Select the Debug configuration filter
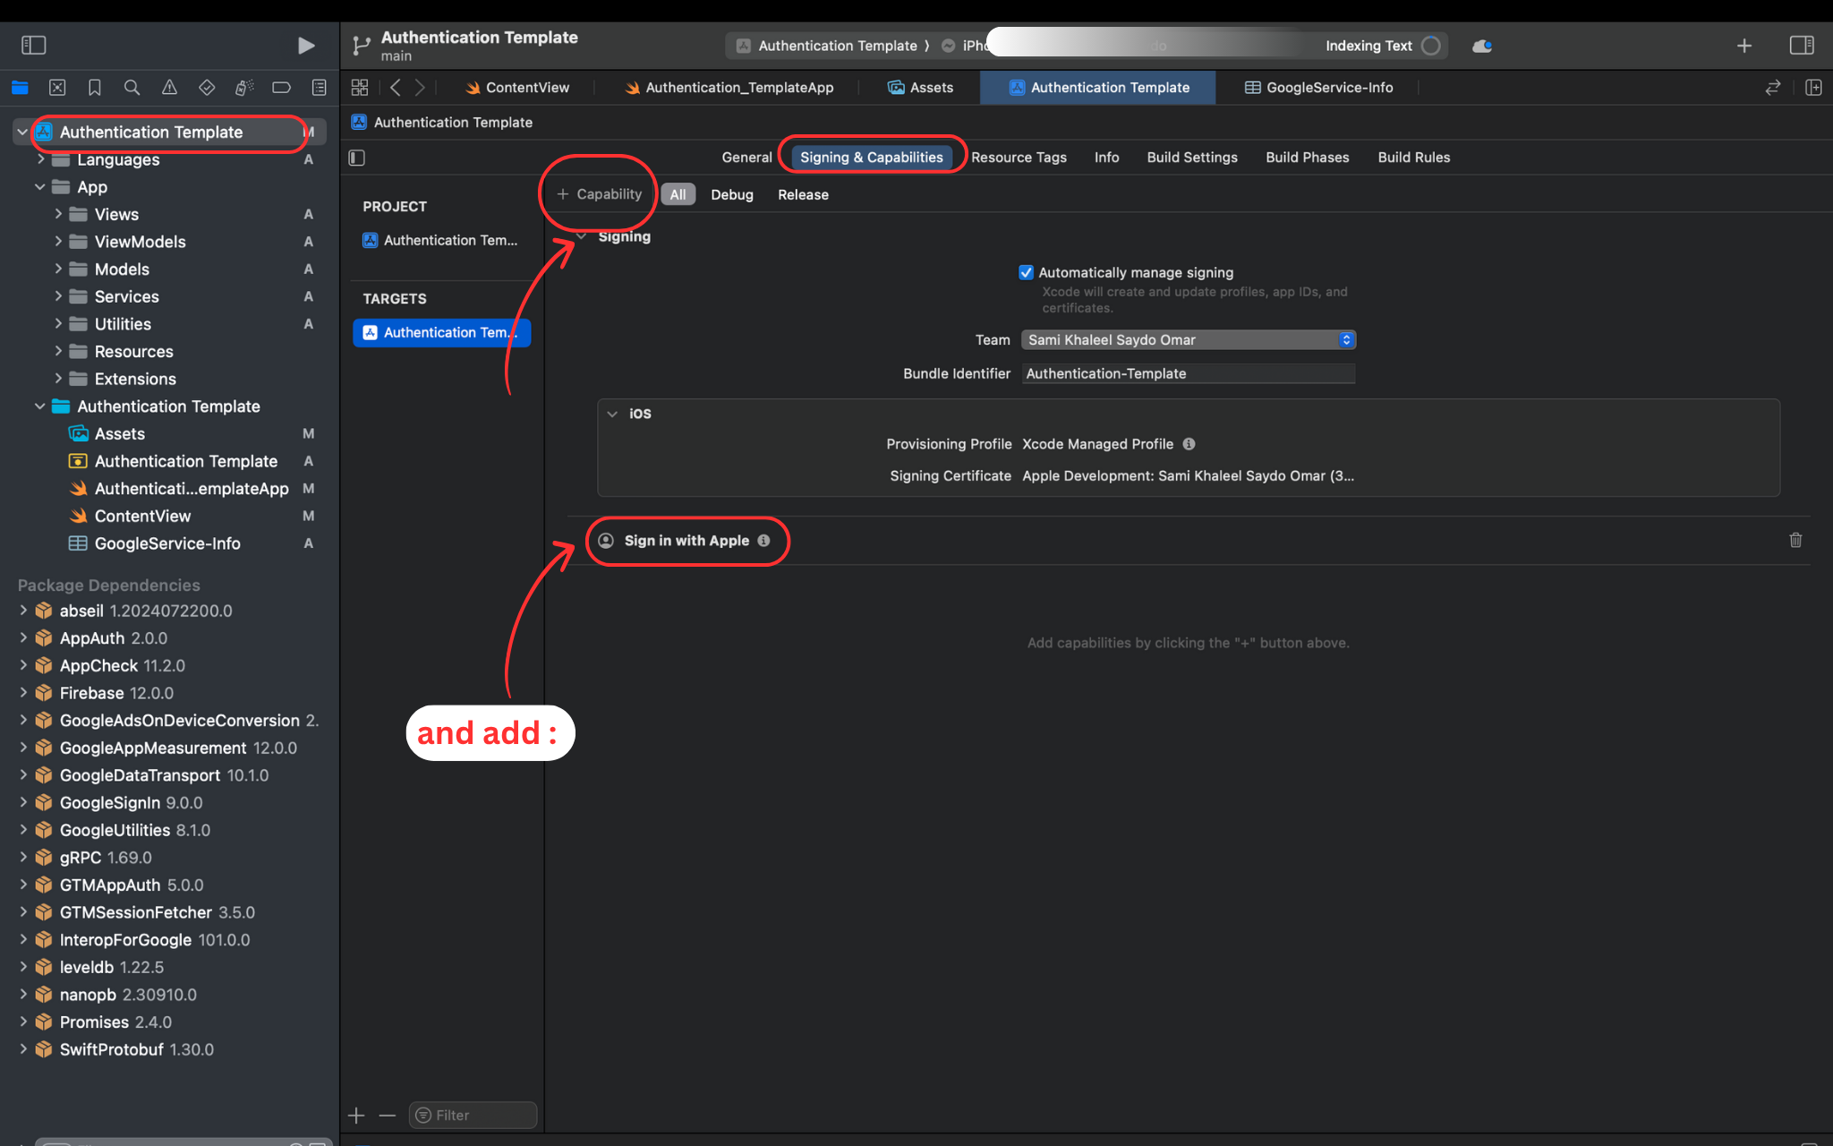Image resolution: width=1833 pixels, height=1146 pixels. click(x=731, y=194)
